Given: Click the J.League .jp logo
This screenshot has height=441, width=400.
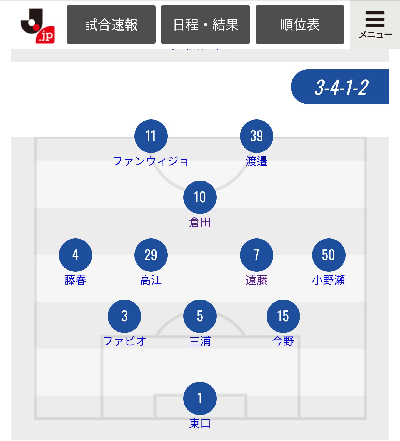Looking at the screenshot, I should [x=38, y=26].
